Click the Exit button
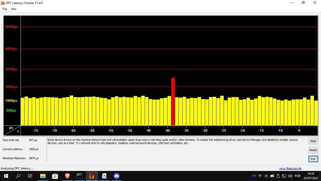Viewport: 321px width, 181px height. point(313,159)
